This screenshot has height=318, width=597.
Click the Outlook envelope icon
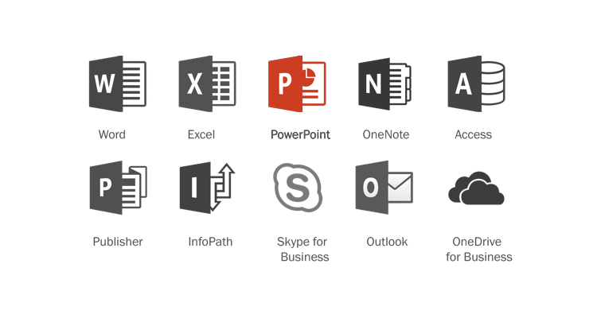coord(386,188)
